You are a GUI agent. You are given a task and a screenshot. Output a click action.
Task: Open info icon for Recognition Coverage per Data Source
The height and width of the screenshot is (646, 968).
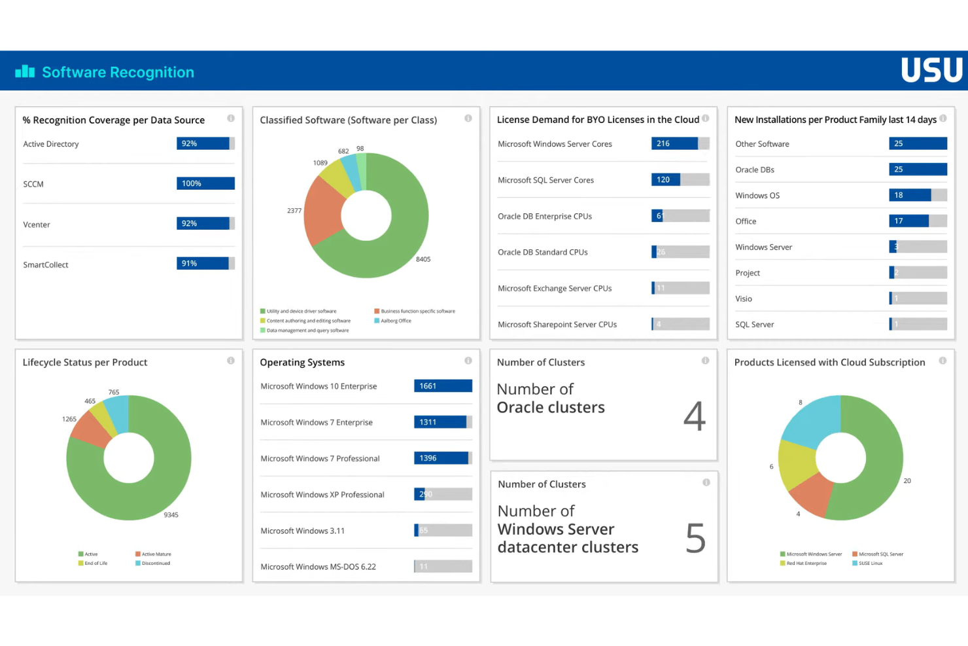231,118
